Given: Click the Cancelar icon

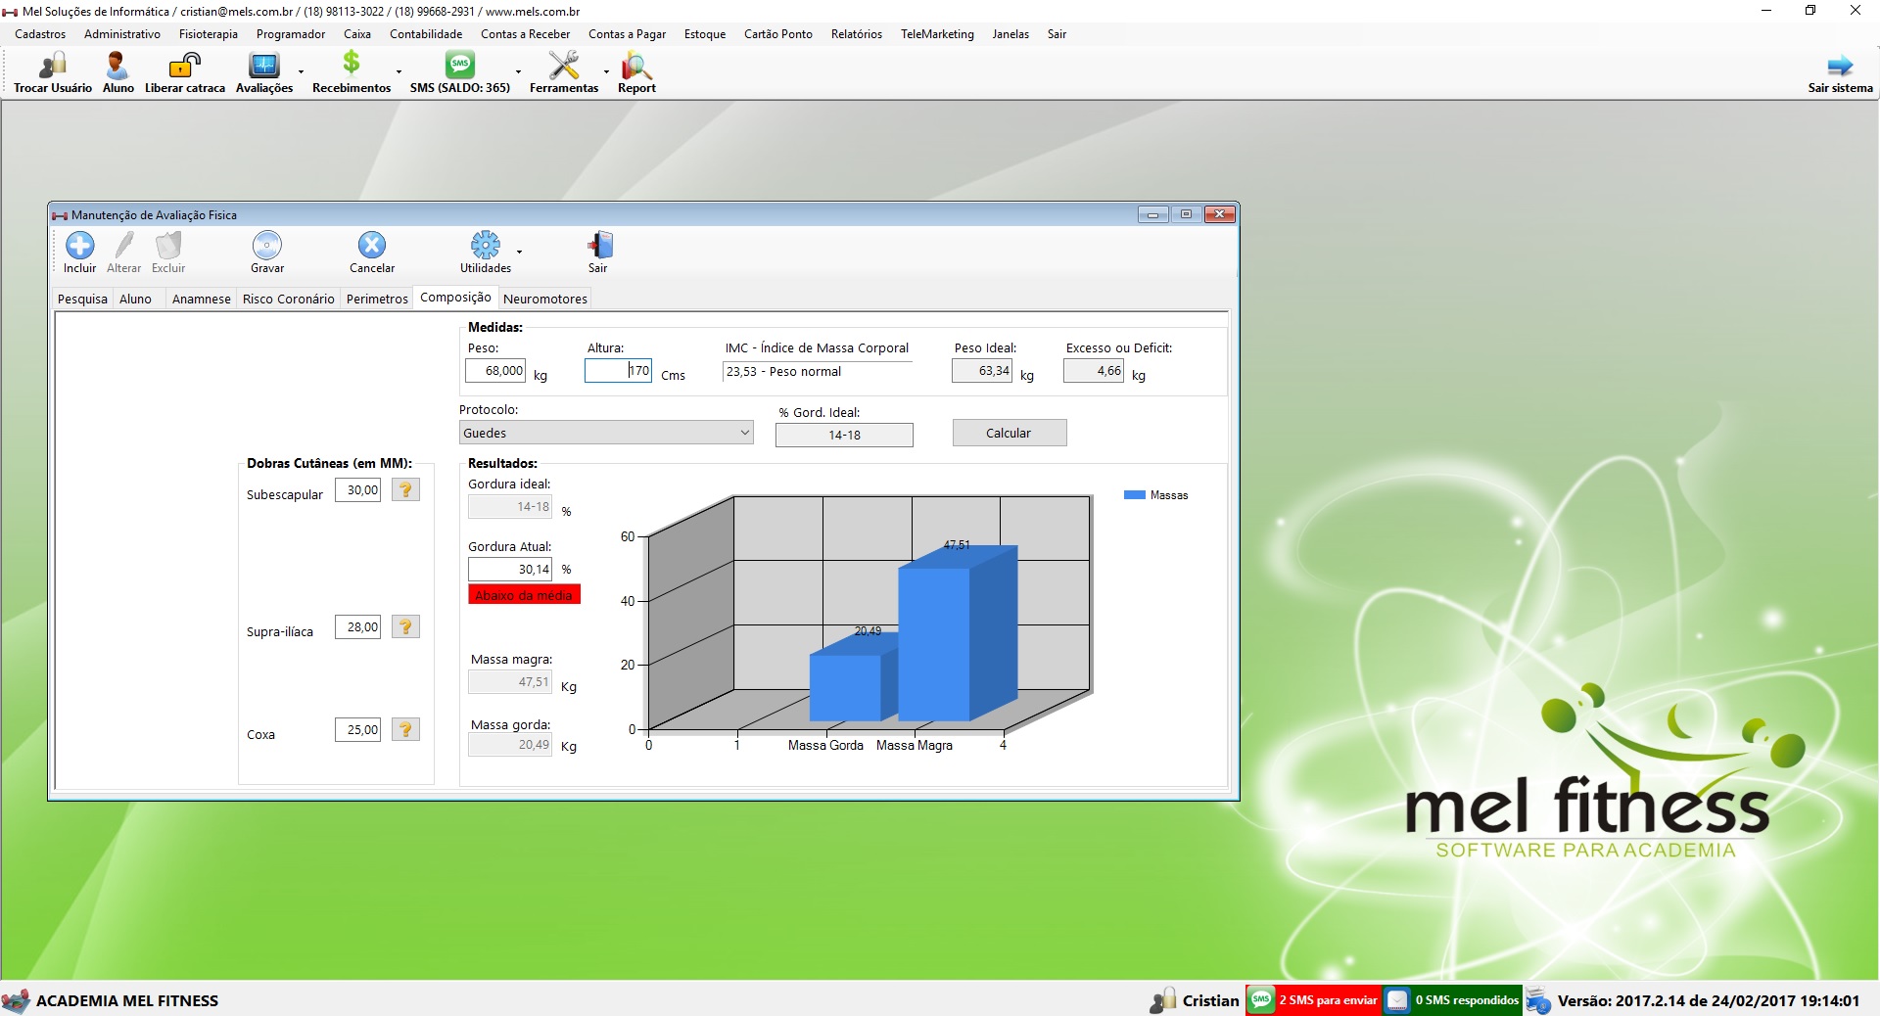Looking at the screenshot, I should [372, 245].
